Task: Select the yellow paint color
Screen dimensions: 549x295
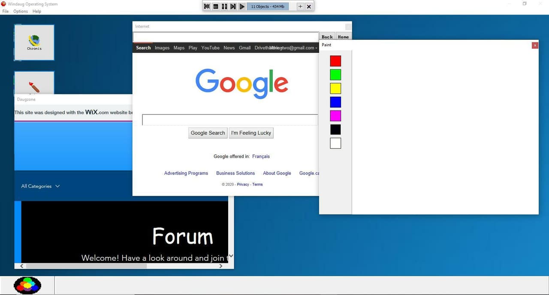Action: click(x=335, y=88)
